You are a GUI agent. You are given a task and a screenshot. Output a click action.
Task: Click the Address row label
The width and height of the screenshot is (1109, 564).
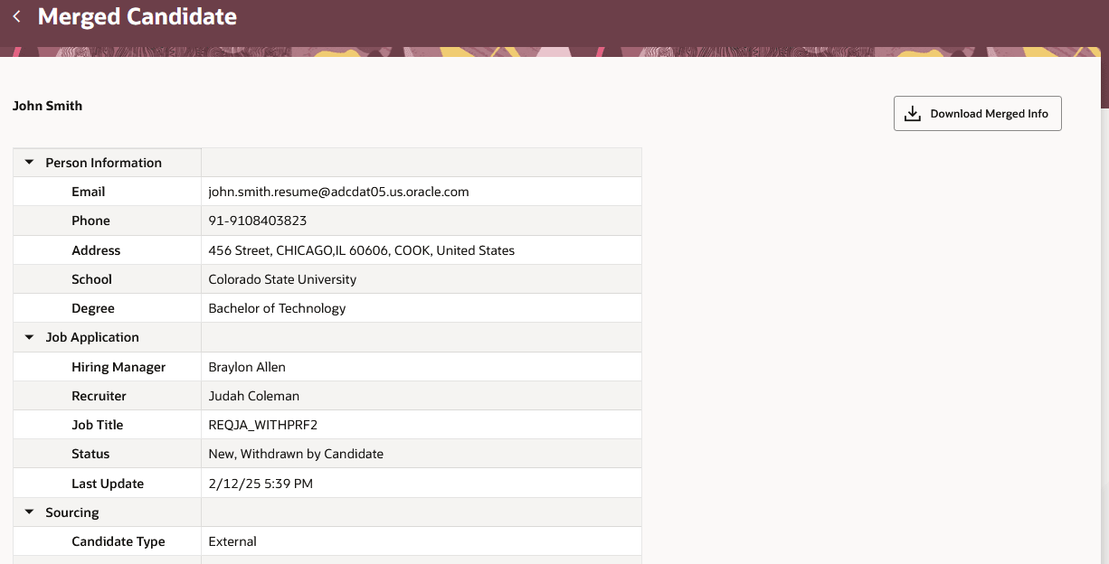[x=96, y=250]
